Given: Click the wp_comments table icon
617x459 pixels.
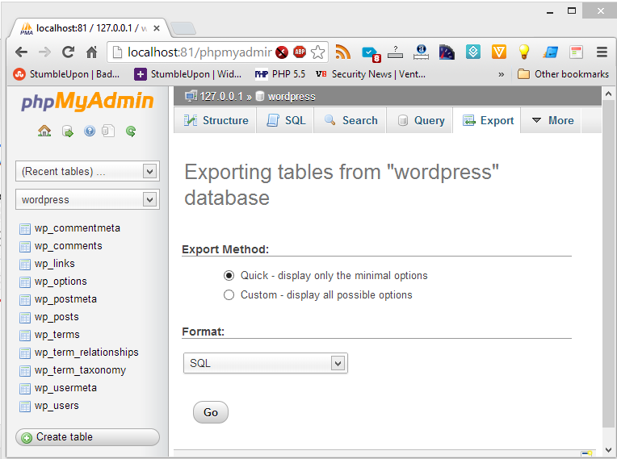Looking at the screenshot, I should 25,246.
